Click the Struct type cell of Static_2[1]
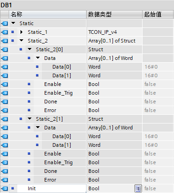The height and width of the screenshot is (193, 174). [114, 119]
